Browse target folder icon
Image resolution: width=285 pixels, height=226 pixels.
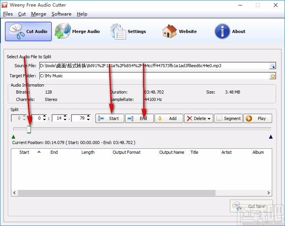pyautogui.click(x=273, y=76)
